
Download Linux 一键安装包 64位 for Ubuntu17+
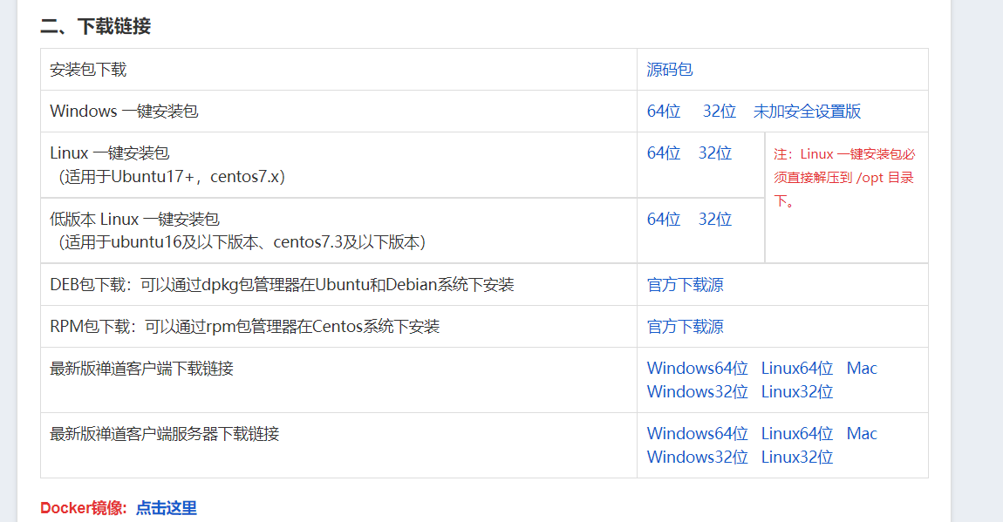click(664, 153)
